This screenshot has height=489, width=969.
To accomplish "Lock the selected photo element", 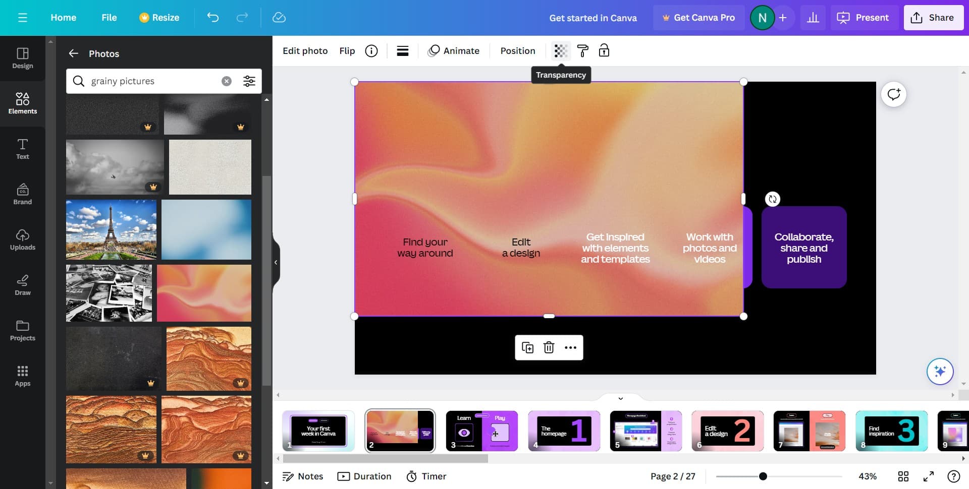I will tap(604, 51).
